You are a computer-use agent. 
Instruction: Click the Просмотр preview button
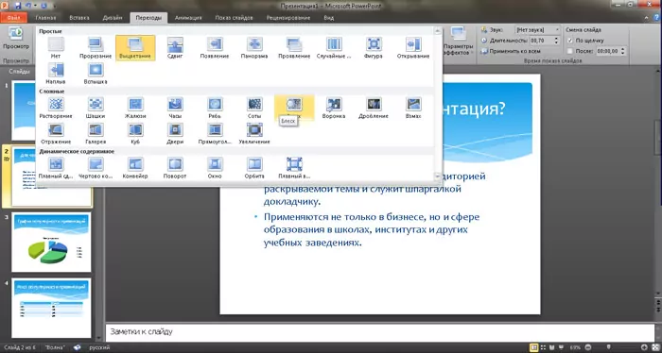[16, 39]
